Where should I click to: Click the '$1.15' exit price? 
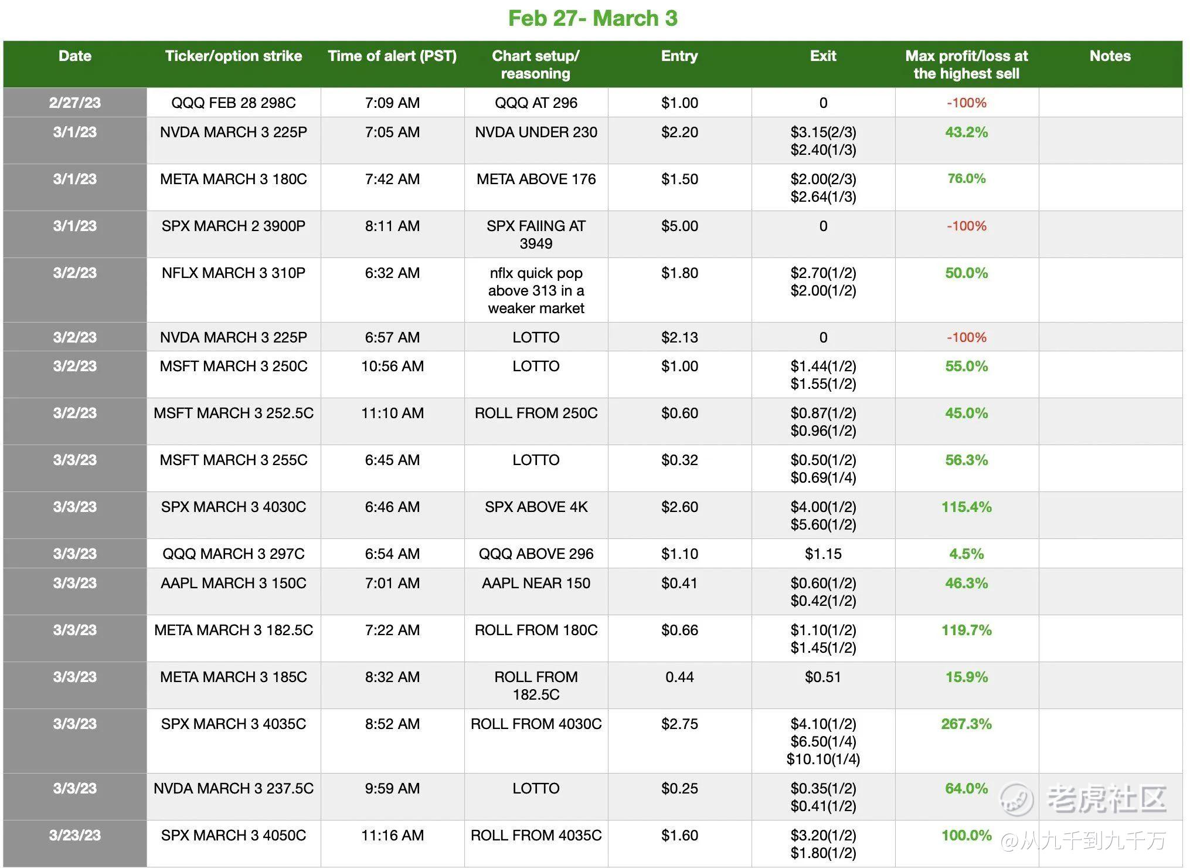[x=823, y=554]
